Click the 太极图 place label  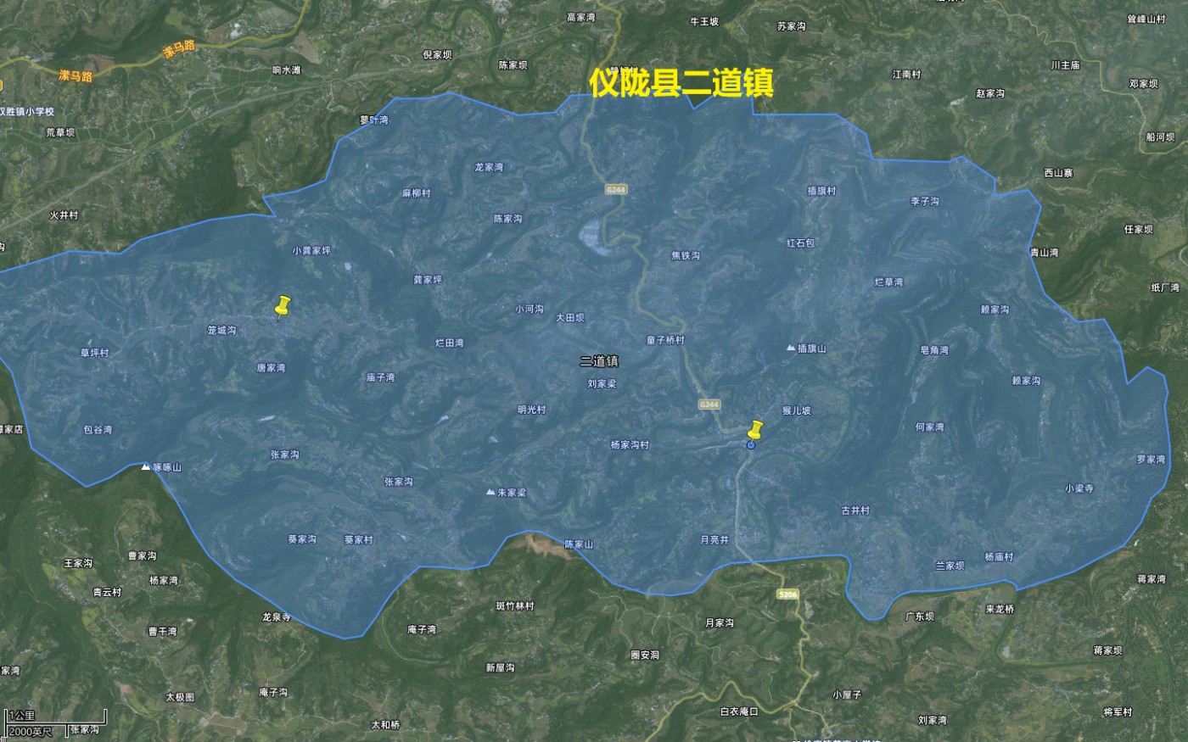pyautogui.click(x=180, y=697)
